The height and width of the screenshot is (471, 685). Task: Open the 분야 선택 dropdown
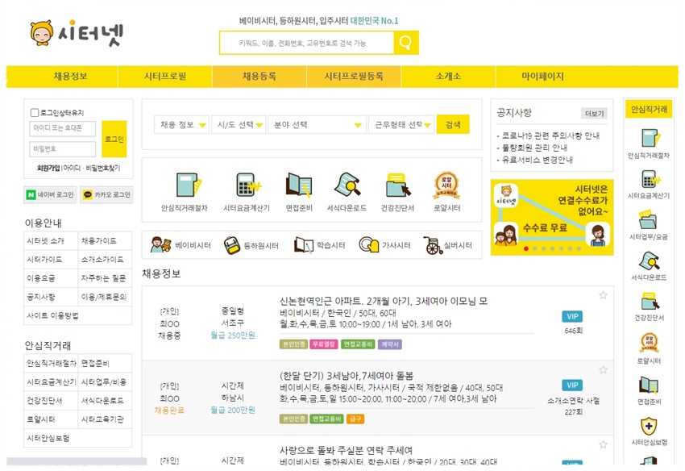(318, 125)
